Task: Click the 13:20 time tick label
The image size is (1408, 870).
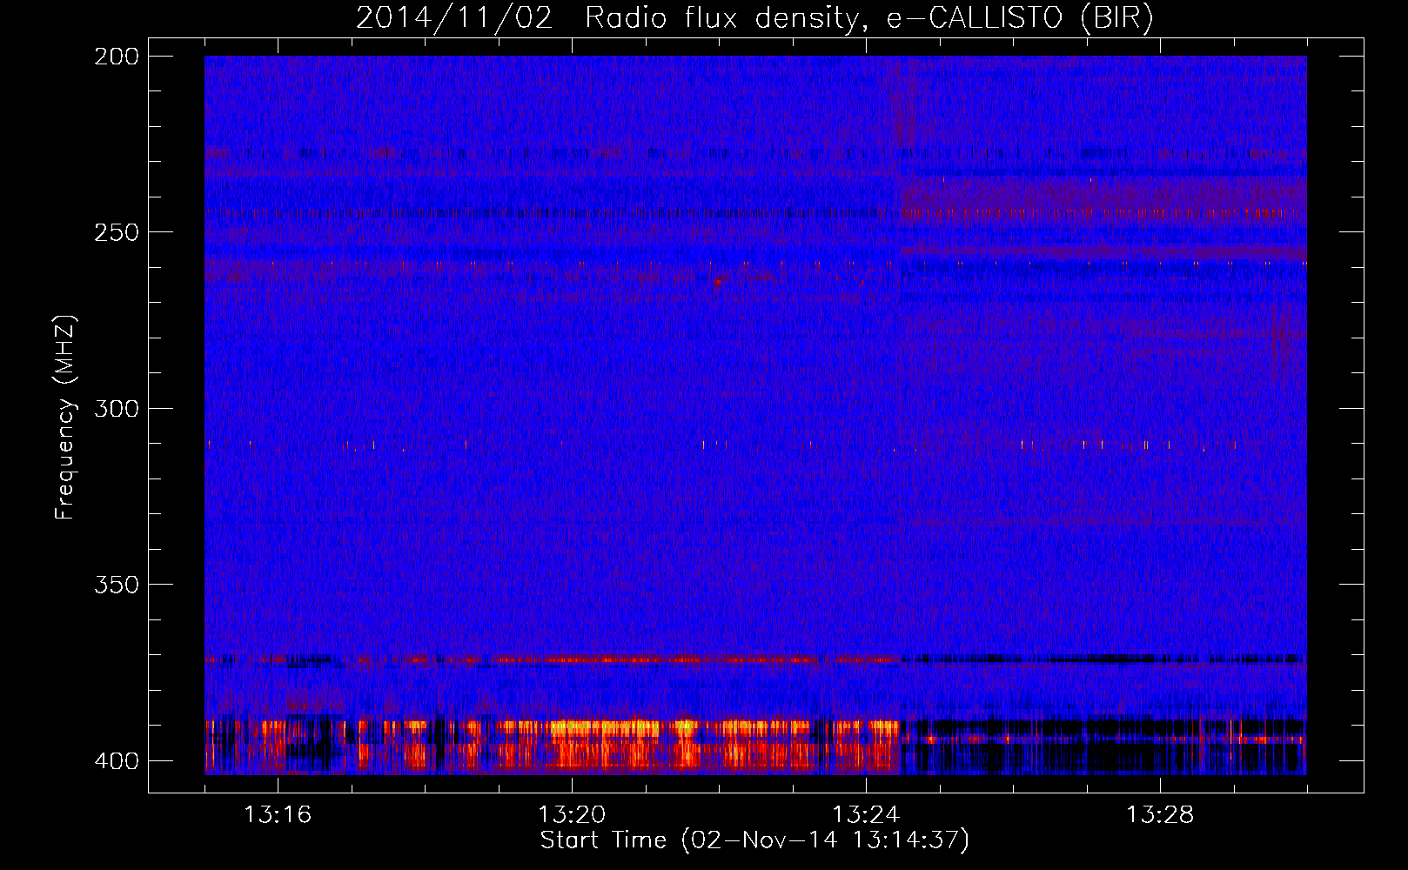Action: pyautogui.click(x=572, y=815)
